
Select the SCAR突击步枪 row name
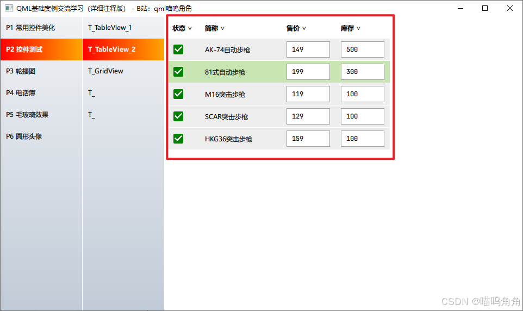point(227,117)
